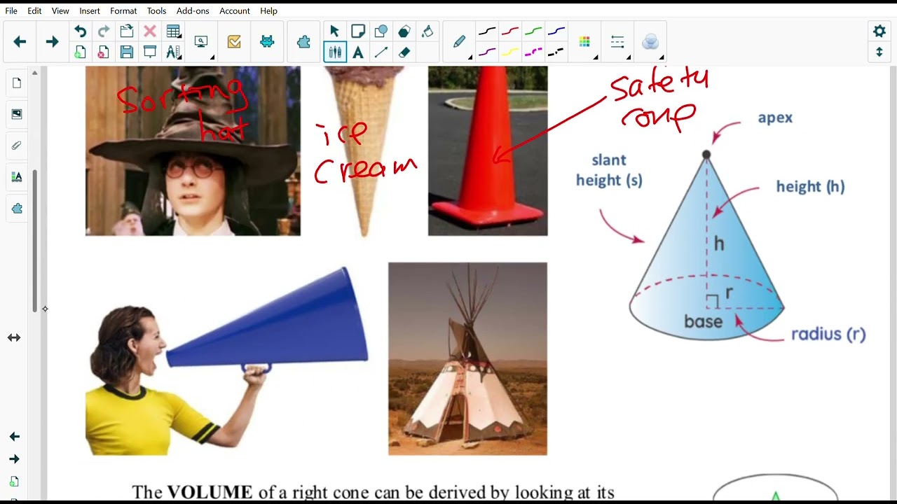Select the Shapes tool
This screenshot has height=504, width=897.
point(381,31)
